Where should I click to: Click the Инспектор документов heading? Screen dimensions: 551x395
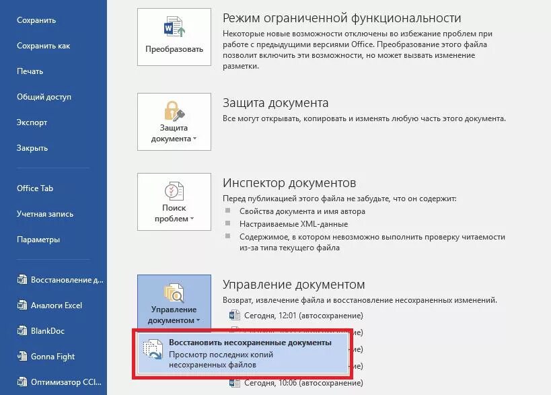coord(289,183)
